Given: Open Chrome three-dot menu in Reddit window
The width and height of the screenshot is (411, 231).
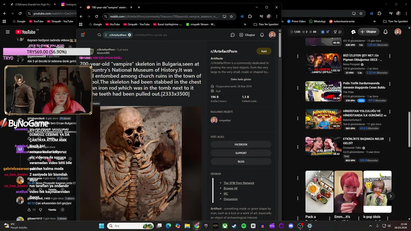Looking at the screenshot, I should (276, 16).
